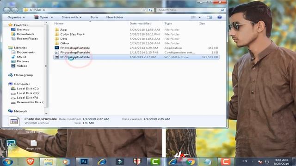Open Google Chrome from the taskbar
296x166 pixels.
pyautogui.click(x=190, y=162)
